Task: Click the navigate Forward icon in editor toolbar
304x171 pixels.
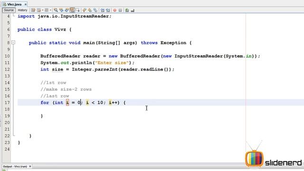Action: (x=47, y=10)
